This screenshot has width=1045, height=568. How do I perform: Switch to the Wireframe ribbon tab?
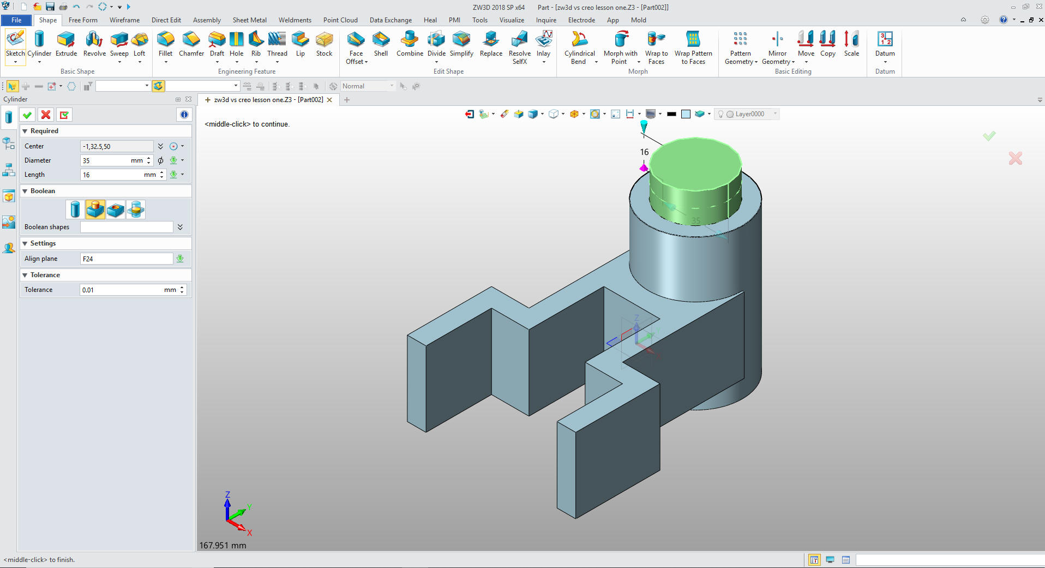[124, 20]
